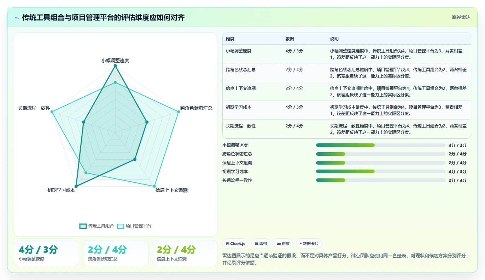Click radar axis label 信息上下文追溯
This screenshot has height=280, width=485.
tap(171, 190)
